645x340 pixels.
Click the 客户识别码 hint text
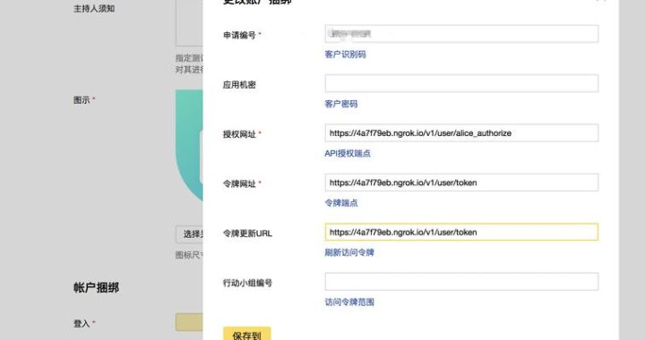[345, 55]
